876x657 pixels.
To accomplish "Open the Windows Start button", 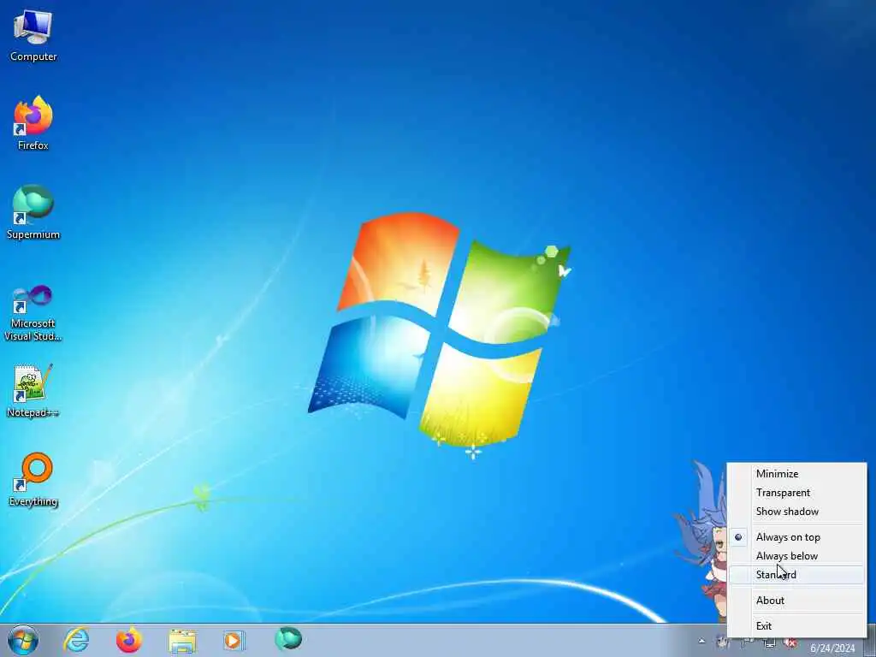I will pyautogui.click(x=23, y=640).
